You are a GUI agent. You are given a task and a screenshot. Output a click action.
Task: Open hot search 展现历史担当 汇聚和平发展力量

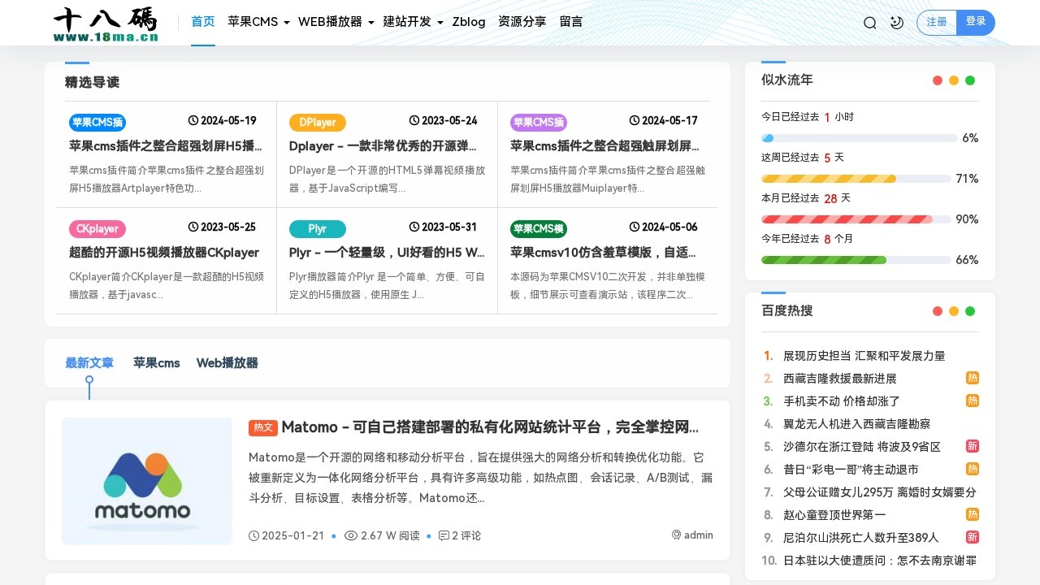tap(864, 356)
